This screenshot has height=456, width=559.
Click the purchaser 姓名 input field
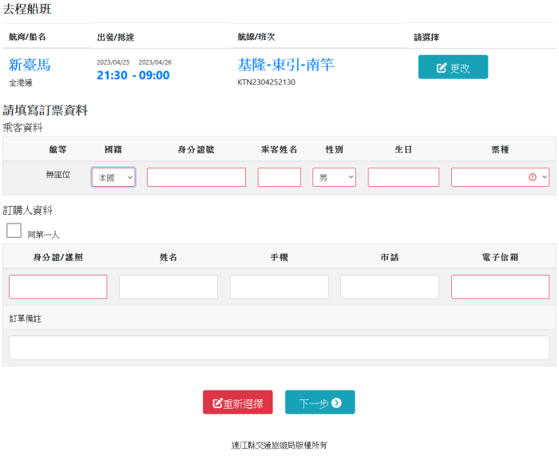(x=168, y=287)
